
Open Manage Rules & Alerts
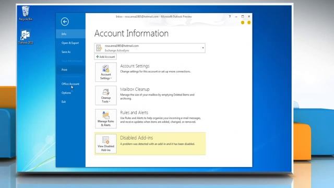(x=106, y=119)
